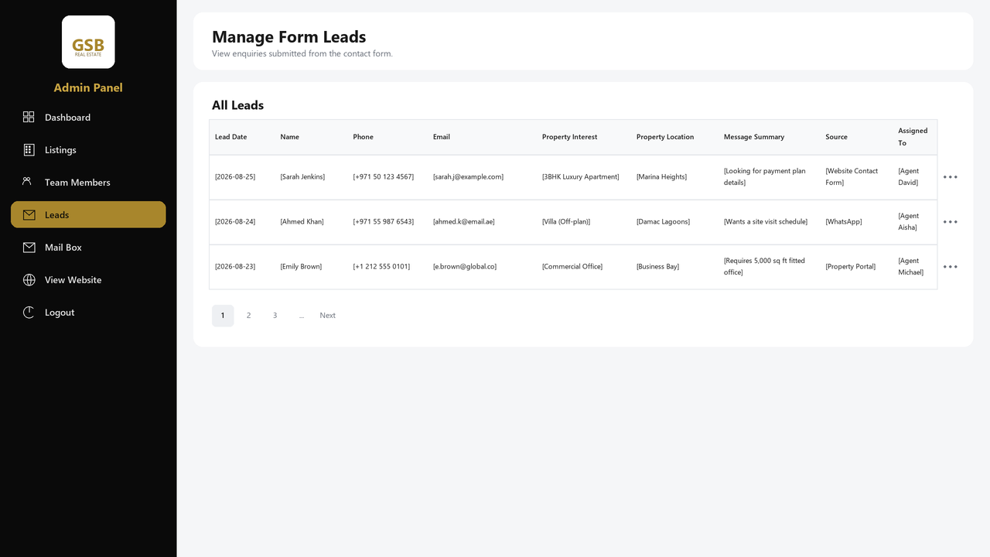The image size is (990, 557).
Task: Go to pagination page 2
Action: [x=248, y=316]
